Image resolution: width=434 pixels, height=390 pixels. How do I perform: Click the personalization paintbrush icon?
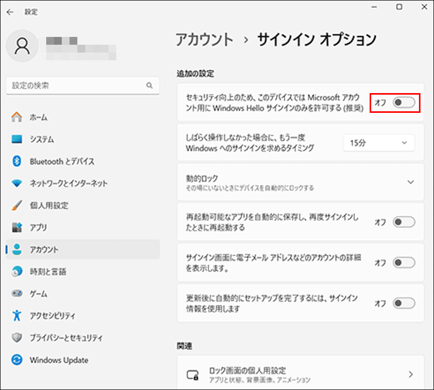click(17, 205)
